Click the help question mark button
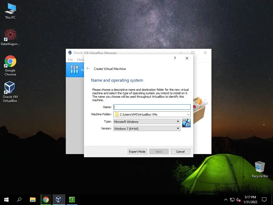Screen dimensions: 273x205 pyautogui.click(x=175, y=58)
